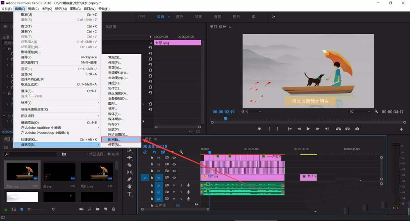
Task: Open timeline settings wrench icon
Action: [x=181, y=152]
